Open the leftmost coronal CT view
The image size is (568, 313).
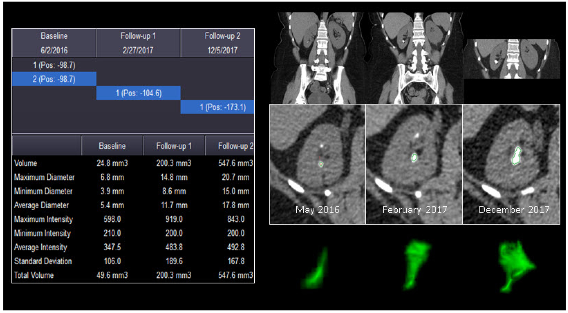point(318,58)
